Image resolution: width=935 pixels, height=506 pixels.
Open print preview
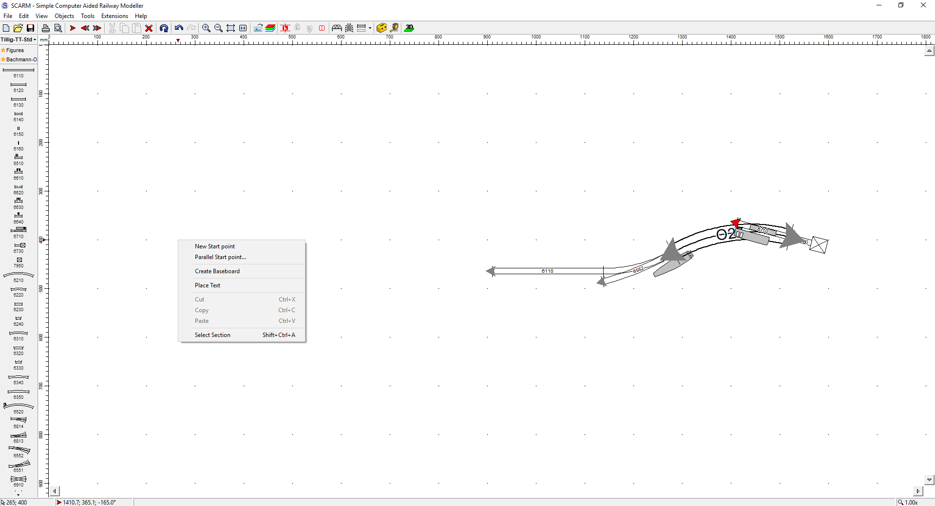(58, 28)
